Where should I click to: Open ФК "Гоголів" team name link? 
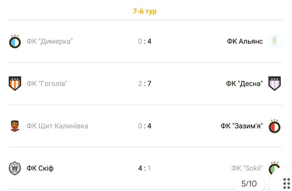[x=47, y=84]
